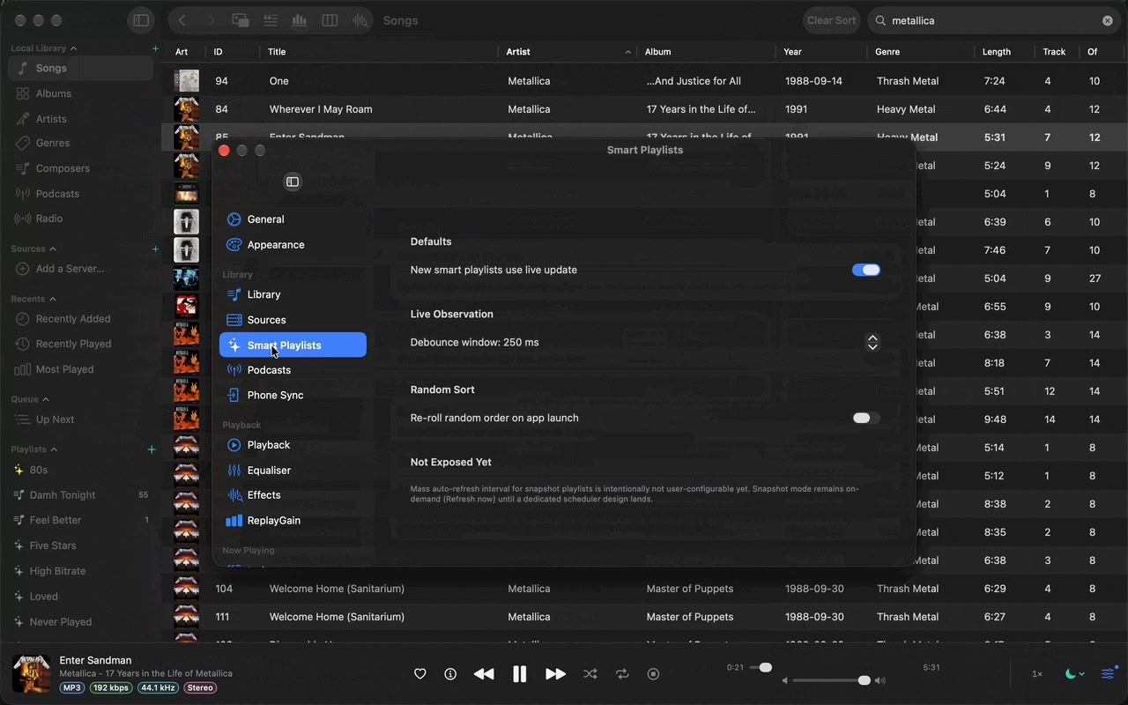Disable live update for new smart playlists
The height and width of the screenshot is (705, 1128).
pos(866,270)
